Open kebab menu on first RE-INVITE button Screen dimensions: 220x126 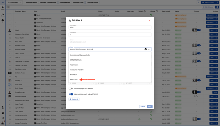point(216,15)
